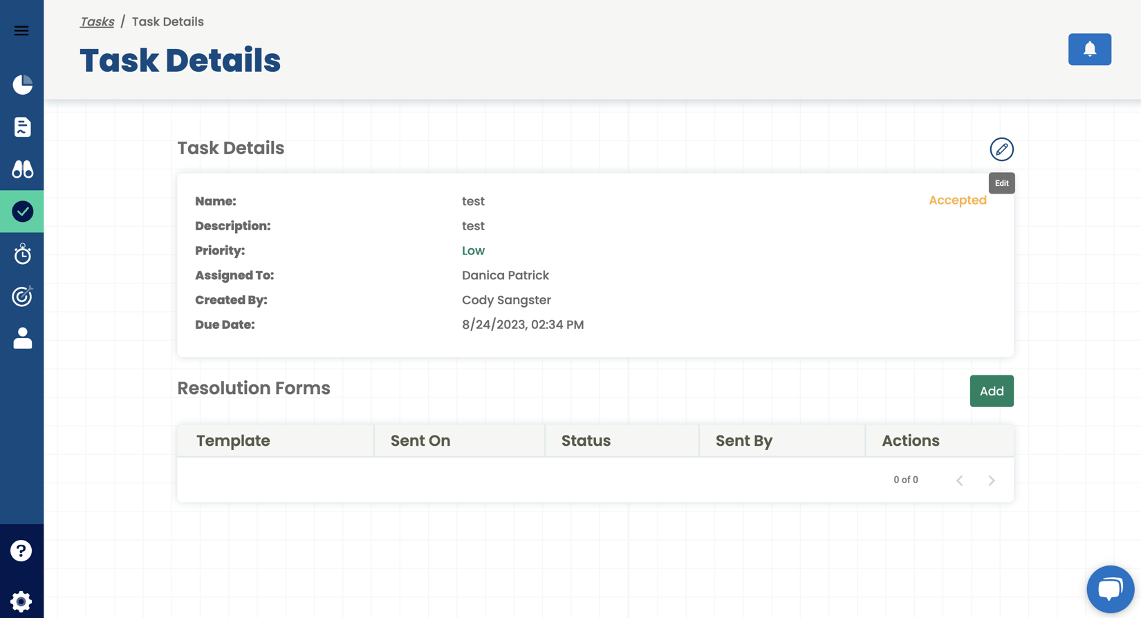The image size is (1141, 618).
Task: Open the target goals sidebar icon
Action: pyautogui.click(x=22, y=296)
